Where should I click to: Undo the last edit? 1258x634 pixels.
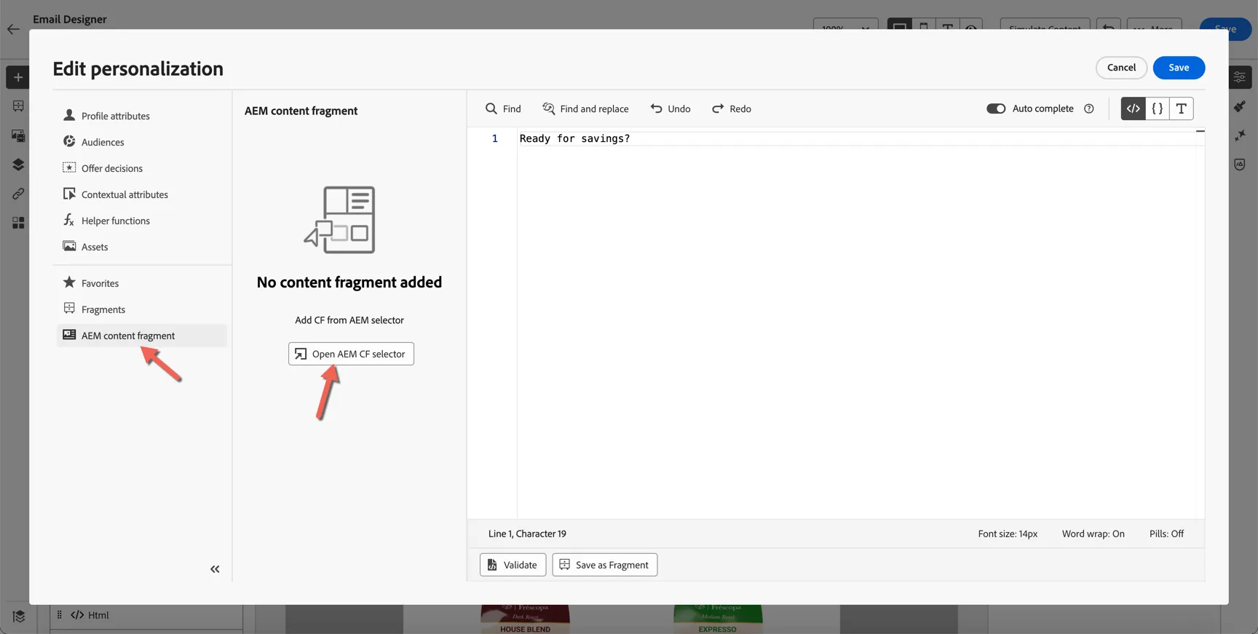(670, 108)
